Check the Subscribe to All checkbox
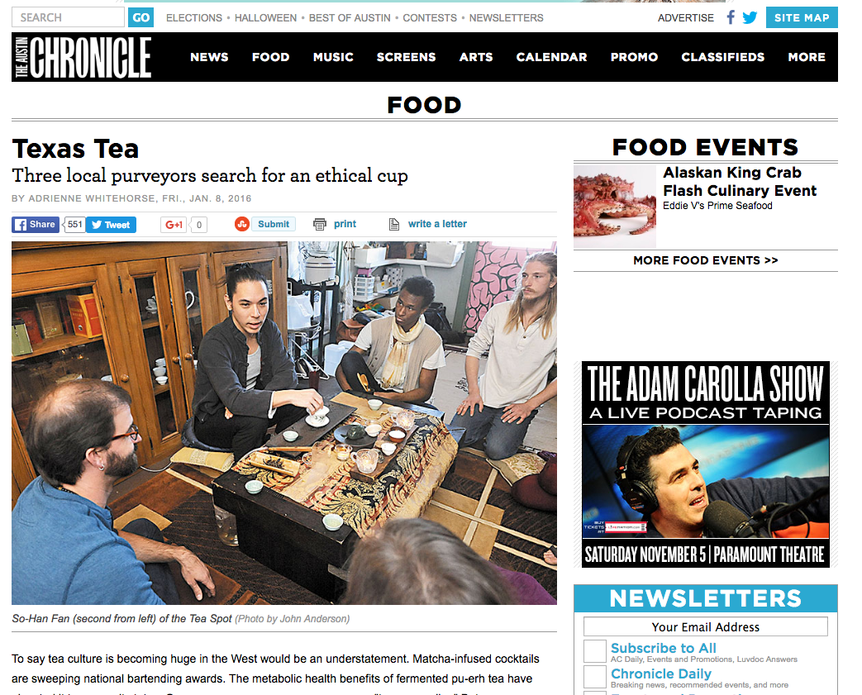 coord(595,651)
